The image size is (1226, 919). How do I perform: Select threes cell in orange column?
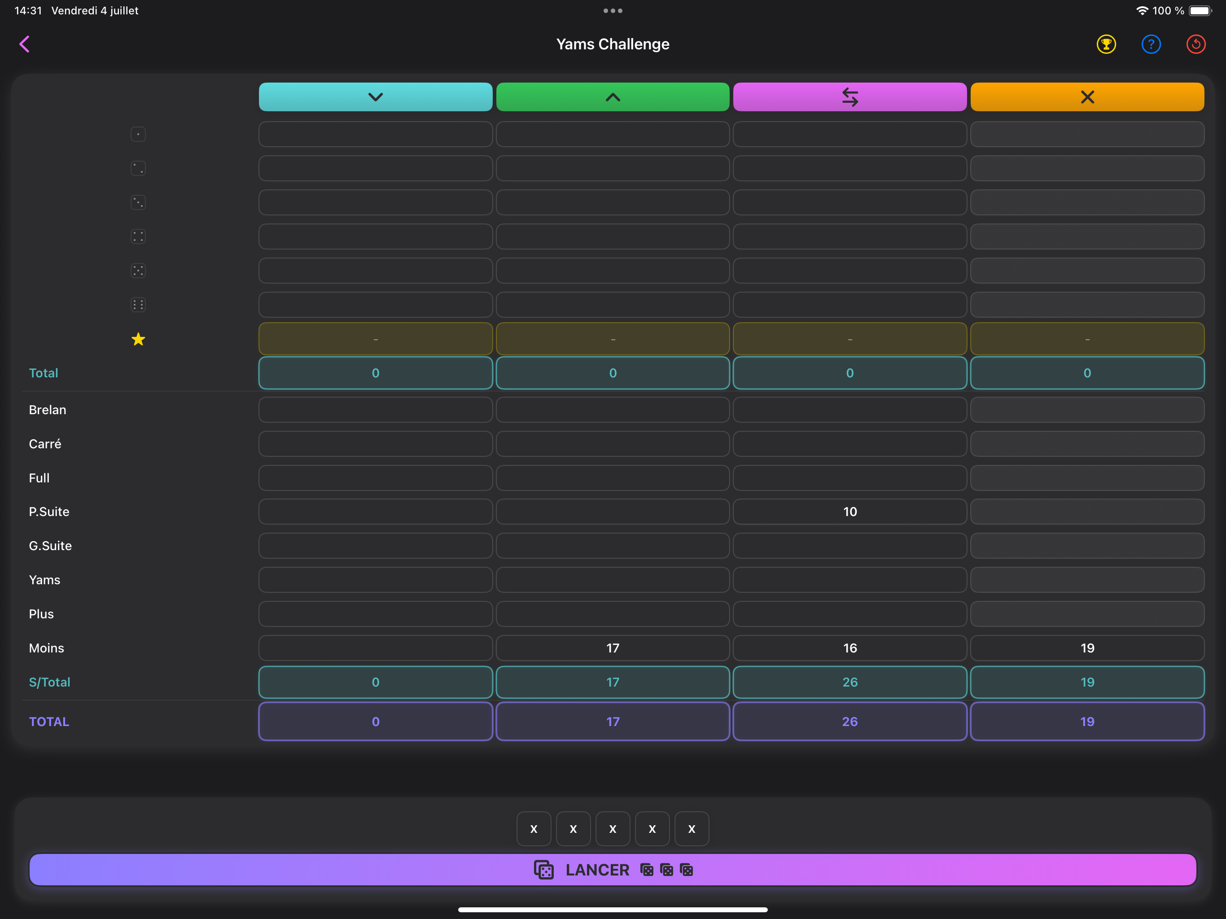[x=1087, y=202]
